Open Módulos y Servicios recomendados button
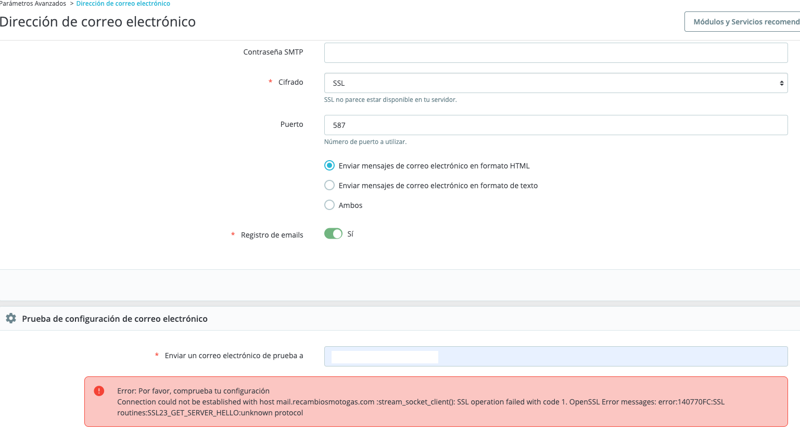800x445 pixels. coord(743,22)
